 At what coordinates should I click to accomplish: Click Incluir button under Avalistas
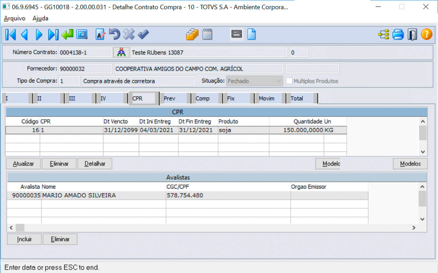point(24,239)
